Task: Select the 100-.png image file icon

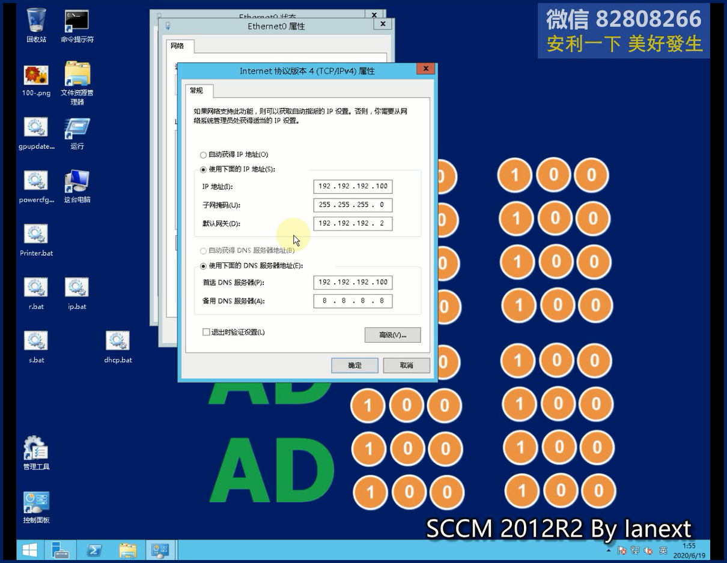Action: coord(36,80)
